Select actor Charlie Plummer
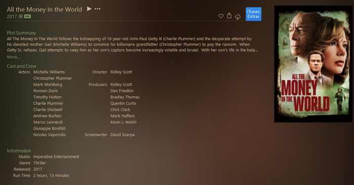This screenshot has width=354, height=185. [48, 103]
